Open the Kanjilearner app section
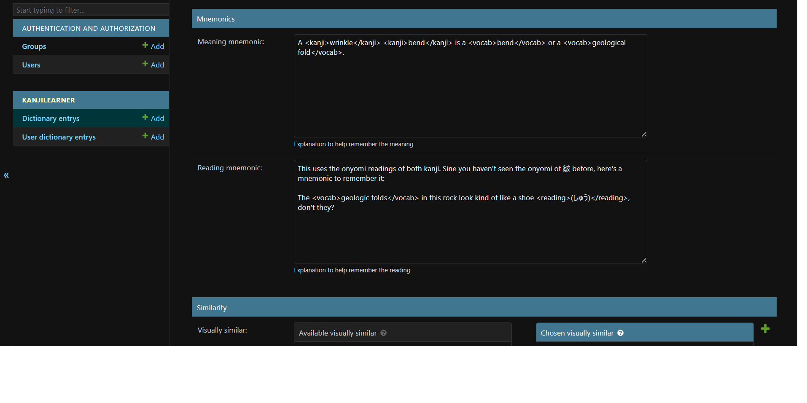Screen dimensions: 807x403 coord(48,100)
